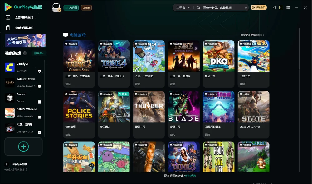
Task: Select 全部手机游戏 in sidebar
Action: pyautogui.click(x=24, y=28)
